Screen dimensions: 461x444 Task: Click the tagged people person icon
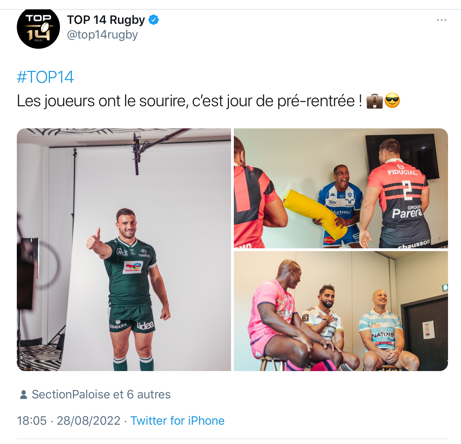[23, 395]
